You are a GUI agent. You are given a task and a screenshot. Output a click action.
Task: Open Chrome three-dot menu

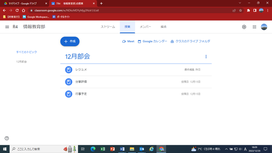268,10
